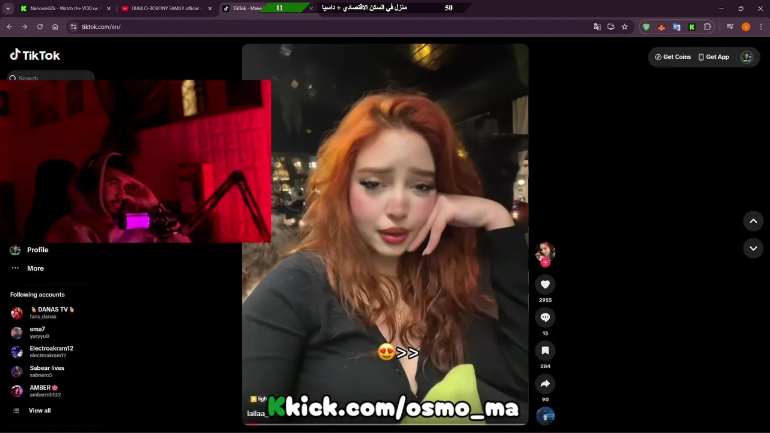Reload the page
770x433 pixels.
pos(40,27)
